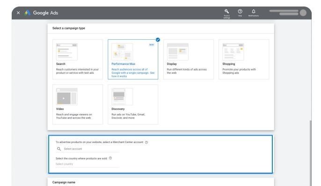This screenshot has height=186, width=321.
Task: Click the 'Campaign name' section heading
Action: point(64,182)
